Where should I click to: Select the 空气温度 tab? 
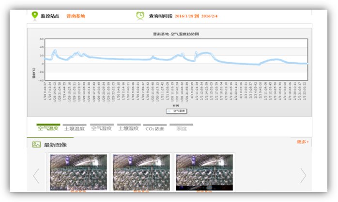point(48,127)
